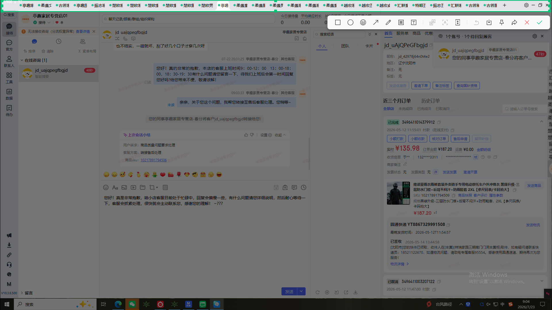The image size is (552, 310).
Task: Send a video with the play icon
Action: (133, 187)
